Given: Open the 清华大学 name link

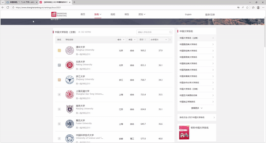Looking at the screenshot, I should [80, 47].
